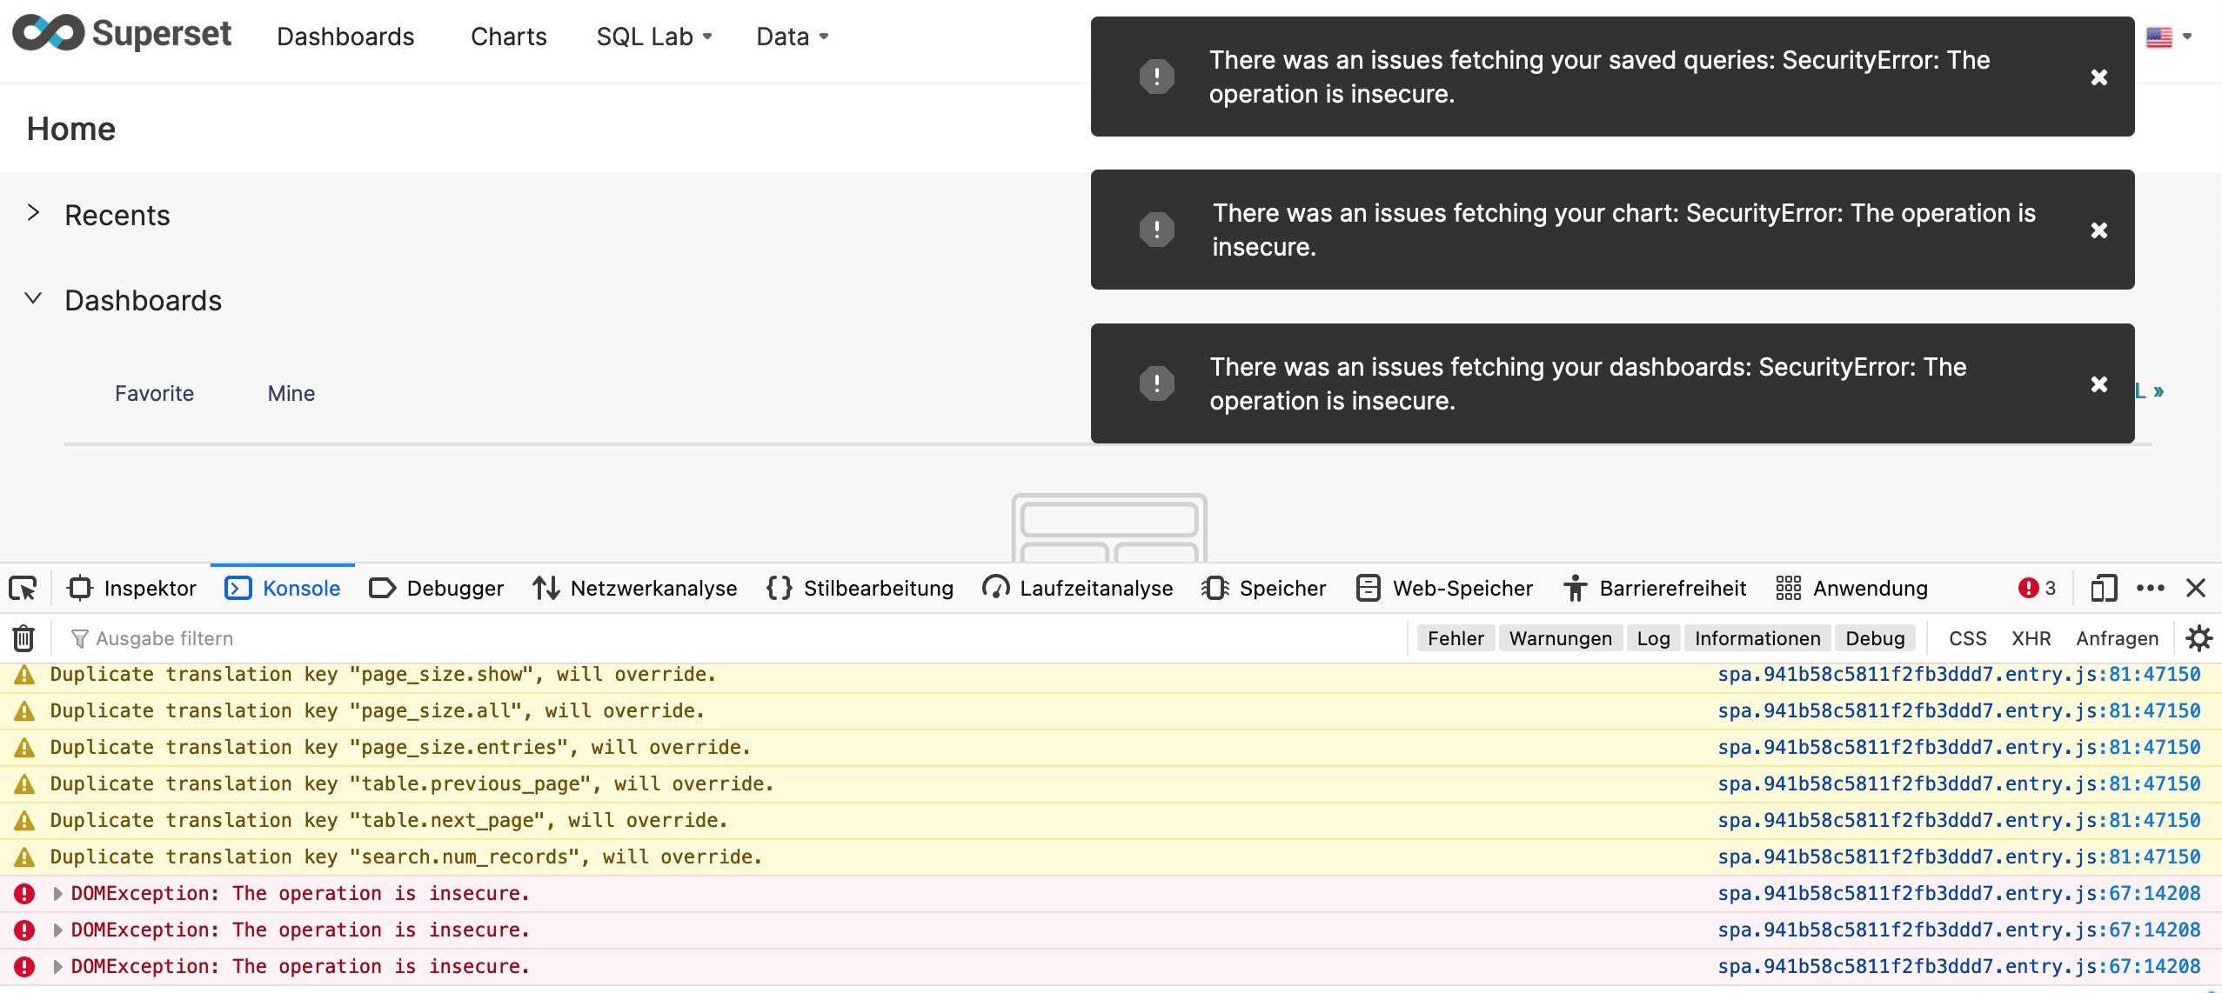
Task: Dismiss the dashboards error toast
Action: pos(2099,384)
